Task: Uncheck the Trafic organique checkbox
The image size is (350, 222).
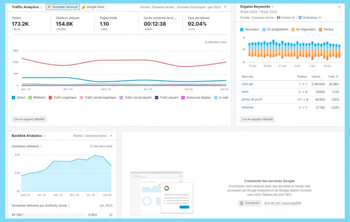Action: pos(50,97)
